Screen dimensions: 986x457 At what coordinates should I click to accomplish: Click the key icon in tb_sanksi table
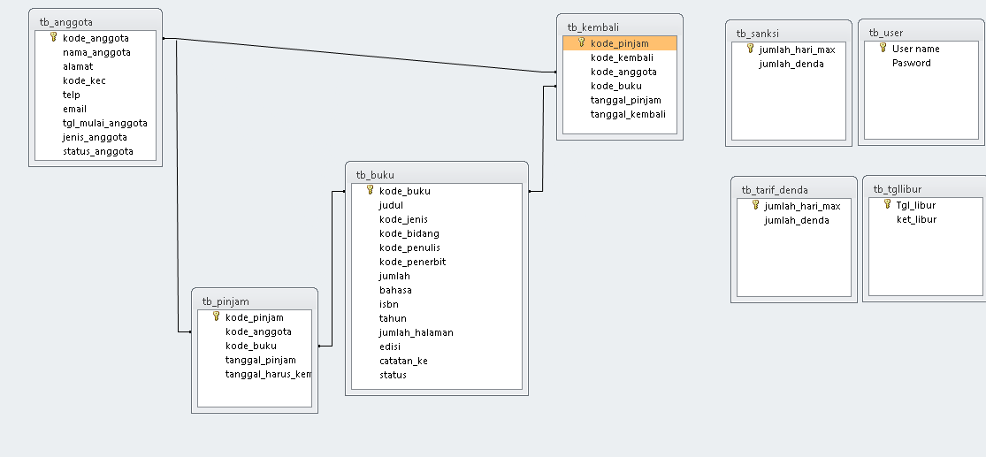tap(750, 49)
